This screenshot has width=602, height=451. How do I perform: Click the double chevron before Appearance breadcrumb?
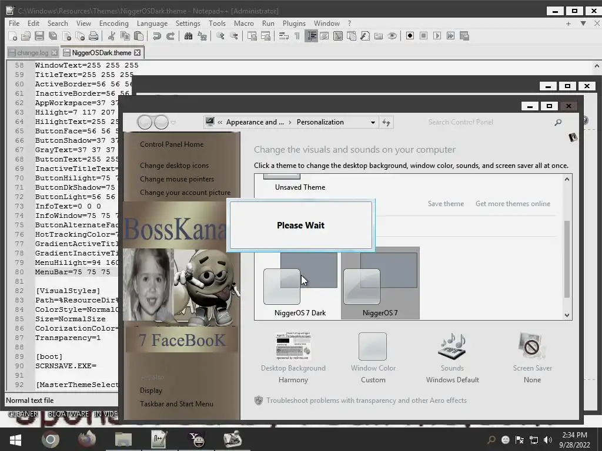click(x=220, y=122)
